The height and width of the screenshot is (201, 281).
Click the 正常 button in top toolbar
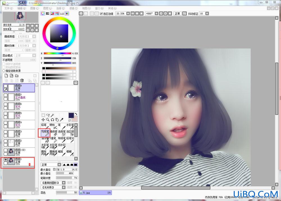coord(178,13)
